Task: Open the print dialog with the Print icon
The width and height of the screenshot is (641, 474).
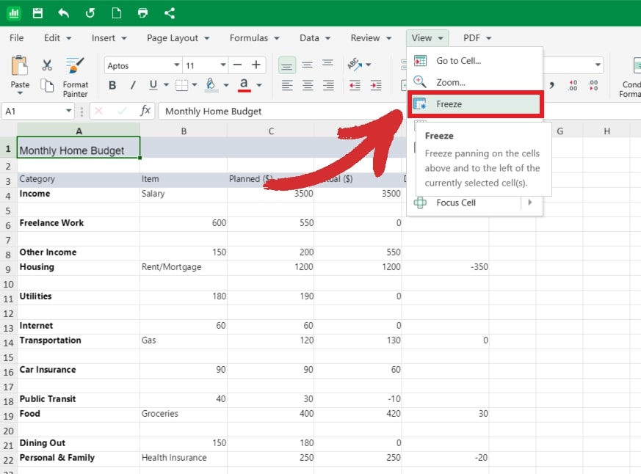Action: point(142,12)
